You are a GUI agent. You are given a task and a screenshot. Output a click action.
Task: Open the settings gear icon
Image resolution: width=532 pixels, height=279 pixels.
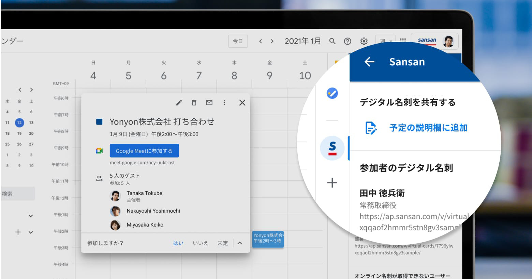364,41
